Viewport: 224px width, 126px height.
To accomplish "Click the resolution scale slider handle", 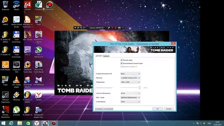I will [x=140, y=87].
